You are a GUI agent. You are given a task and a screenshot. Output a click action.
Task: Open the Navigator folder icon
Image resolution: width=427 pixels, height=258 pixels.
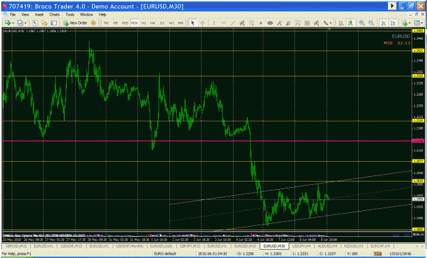click(x=44, y=23)
